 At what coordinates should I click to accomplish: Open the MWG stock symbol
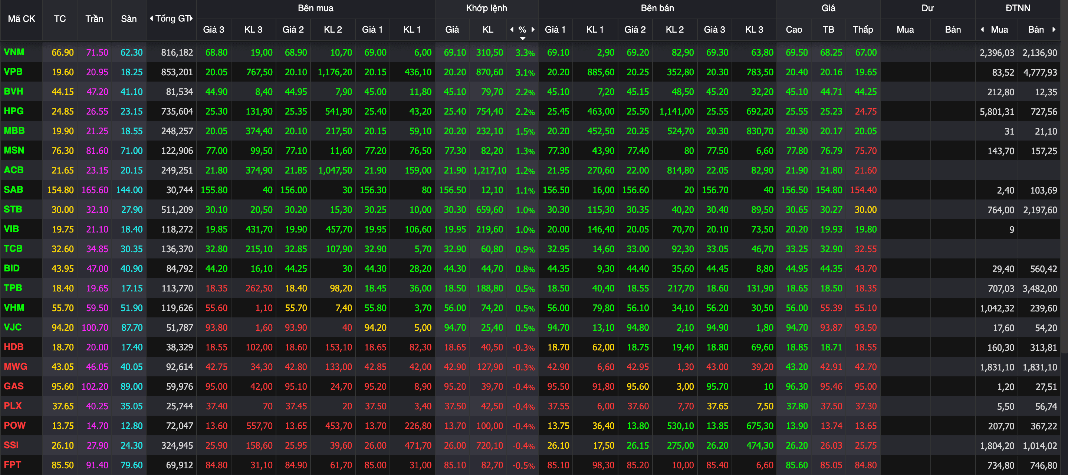point(15,366)
